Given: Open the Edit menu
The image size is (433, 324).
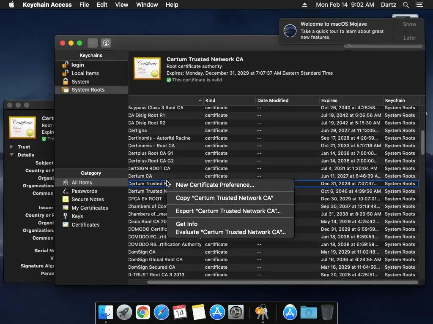Looking at the screenshot, I should (102, 5).
